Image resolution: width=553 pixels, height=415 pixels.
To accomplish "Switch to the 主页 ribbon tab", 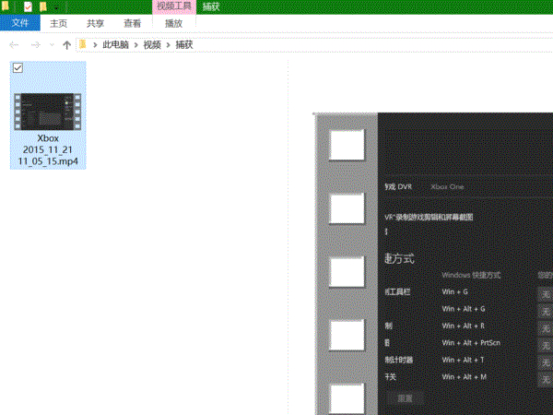I will pos(58,23).
